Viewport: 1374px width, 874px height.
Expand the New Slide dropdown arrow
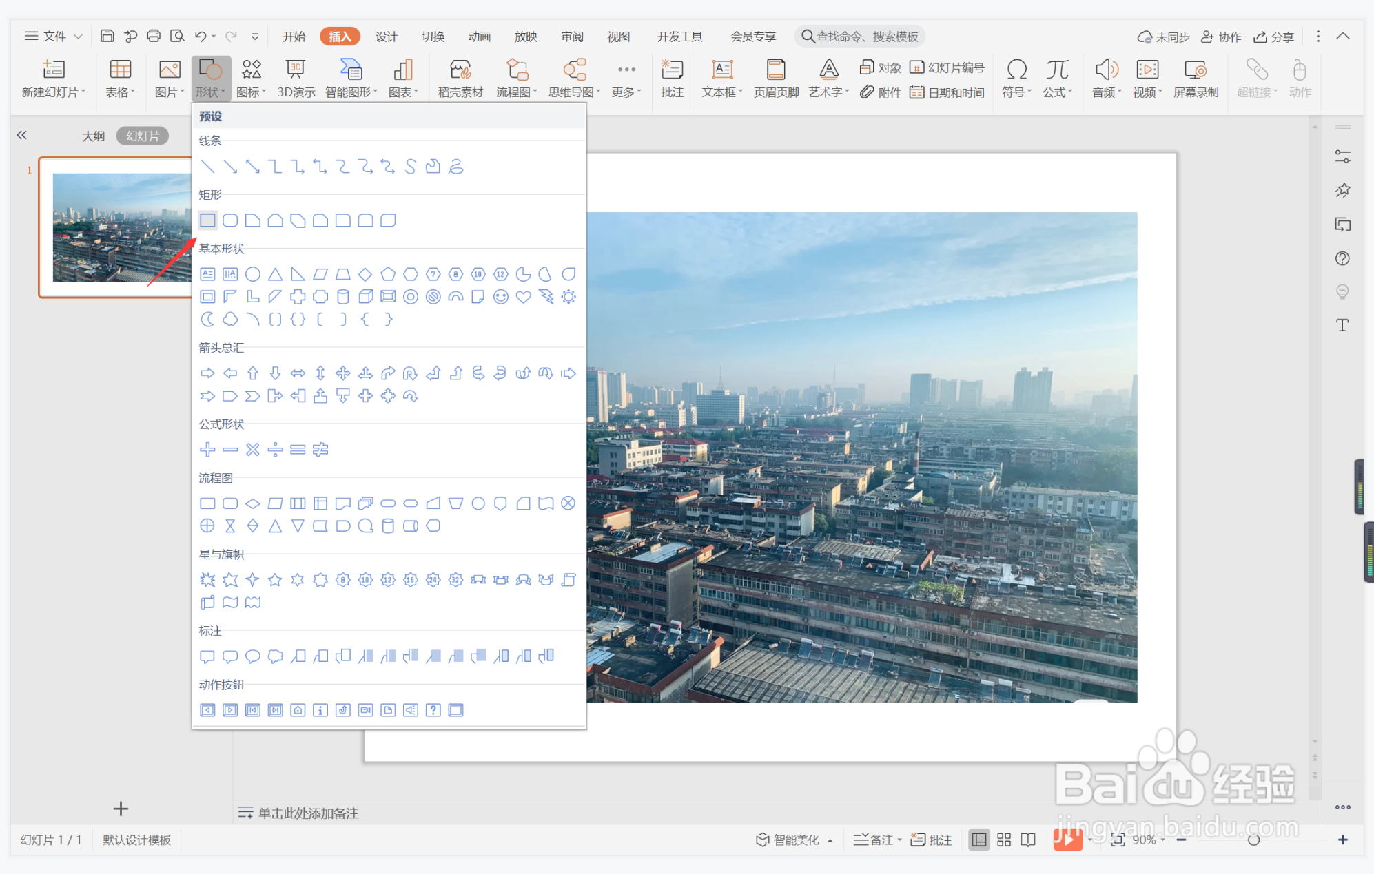[83, 92]
